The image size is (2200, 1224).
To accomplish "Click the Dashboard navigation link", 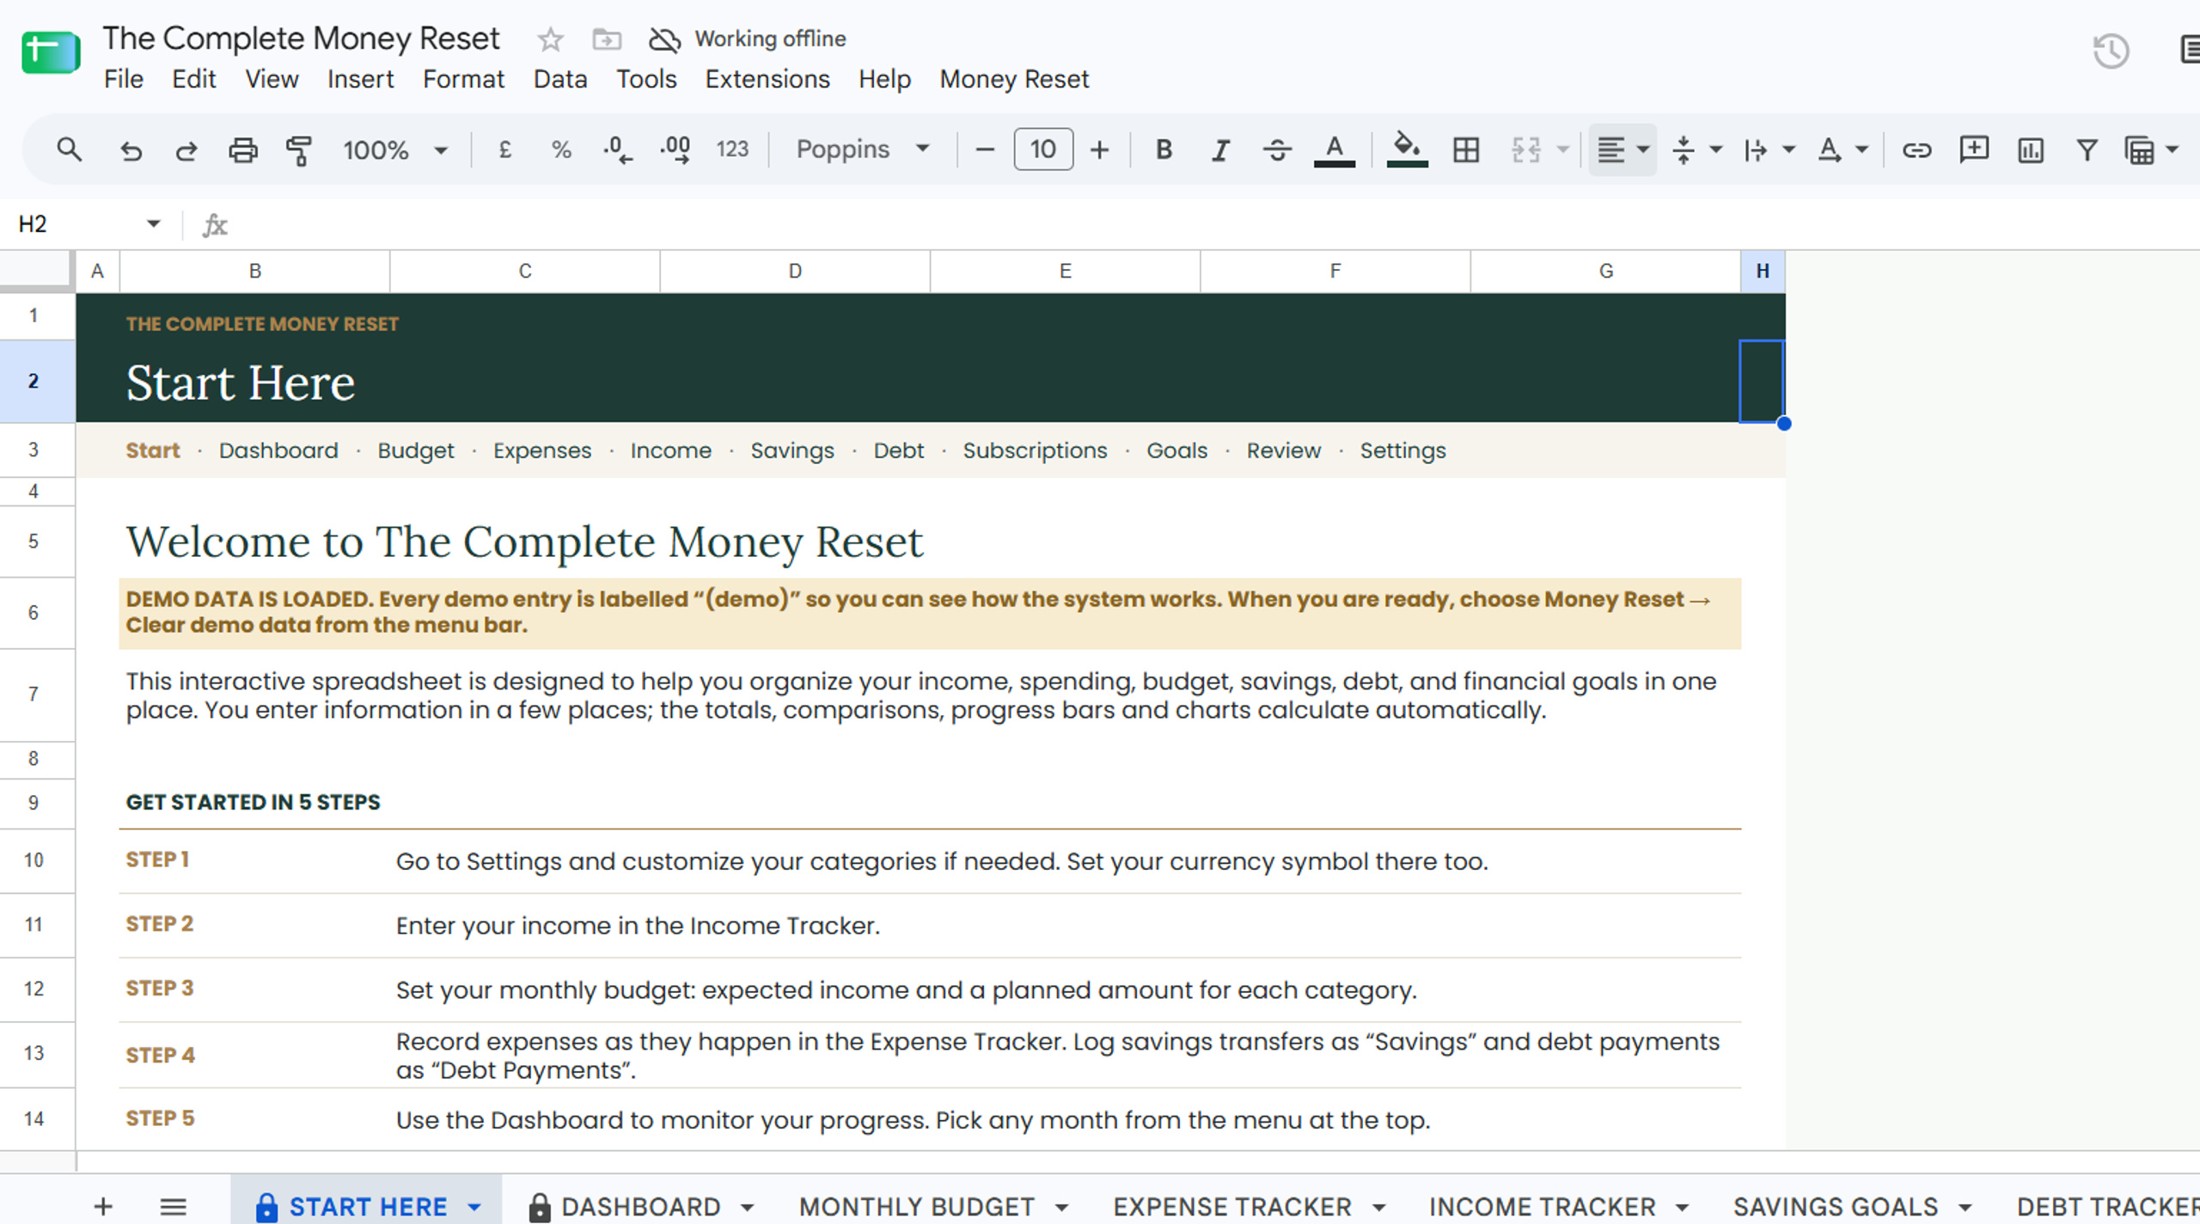I will pyautogui.click(x=278, y=450).
